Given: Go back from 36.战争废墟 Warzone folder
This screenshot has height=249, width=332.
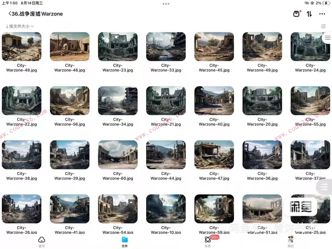Looking at the screenshot, I should tap(10, 14).
